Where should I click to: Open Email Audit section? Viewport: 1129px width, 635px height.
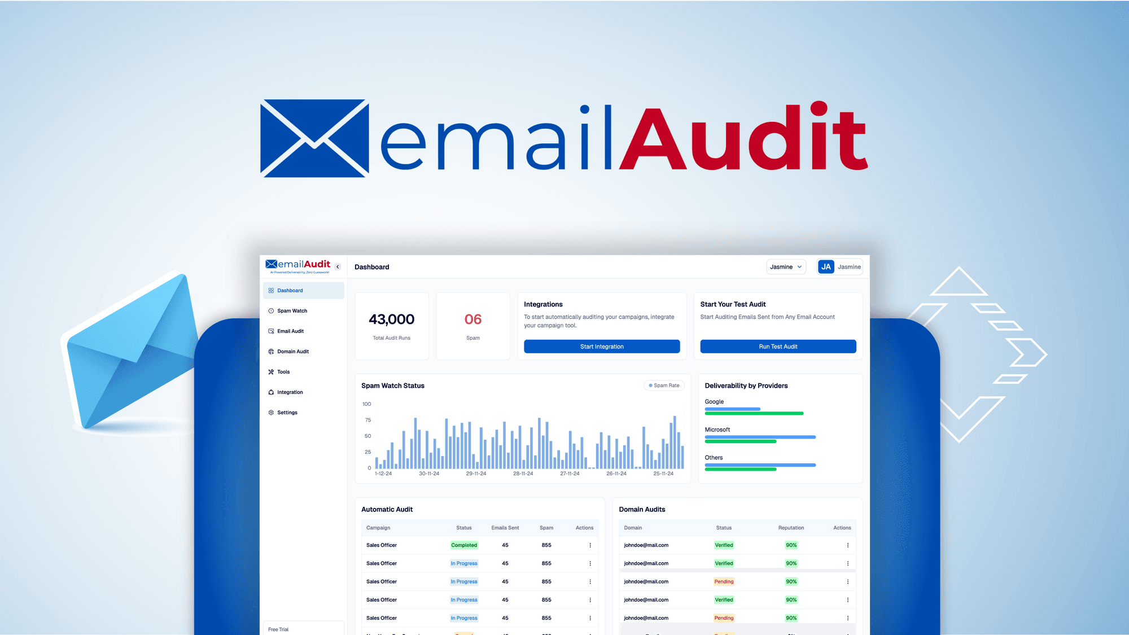(x=304, y=331)
